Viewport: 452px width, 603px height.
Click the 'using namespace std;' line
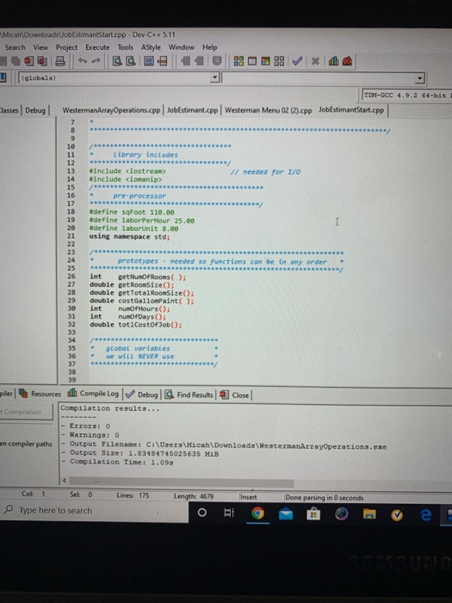coord(129,237)
